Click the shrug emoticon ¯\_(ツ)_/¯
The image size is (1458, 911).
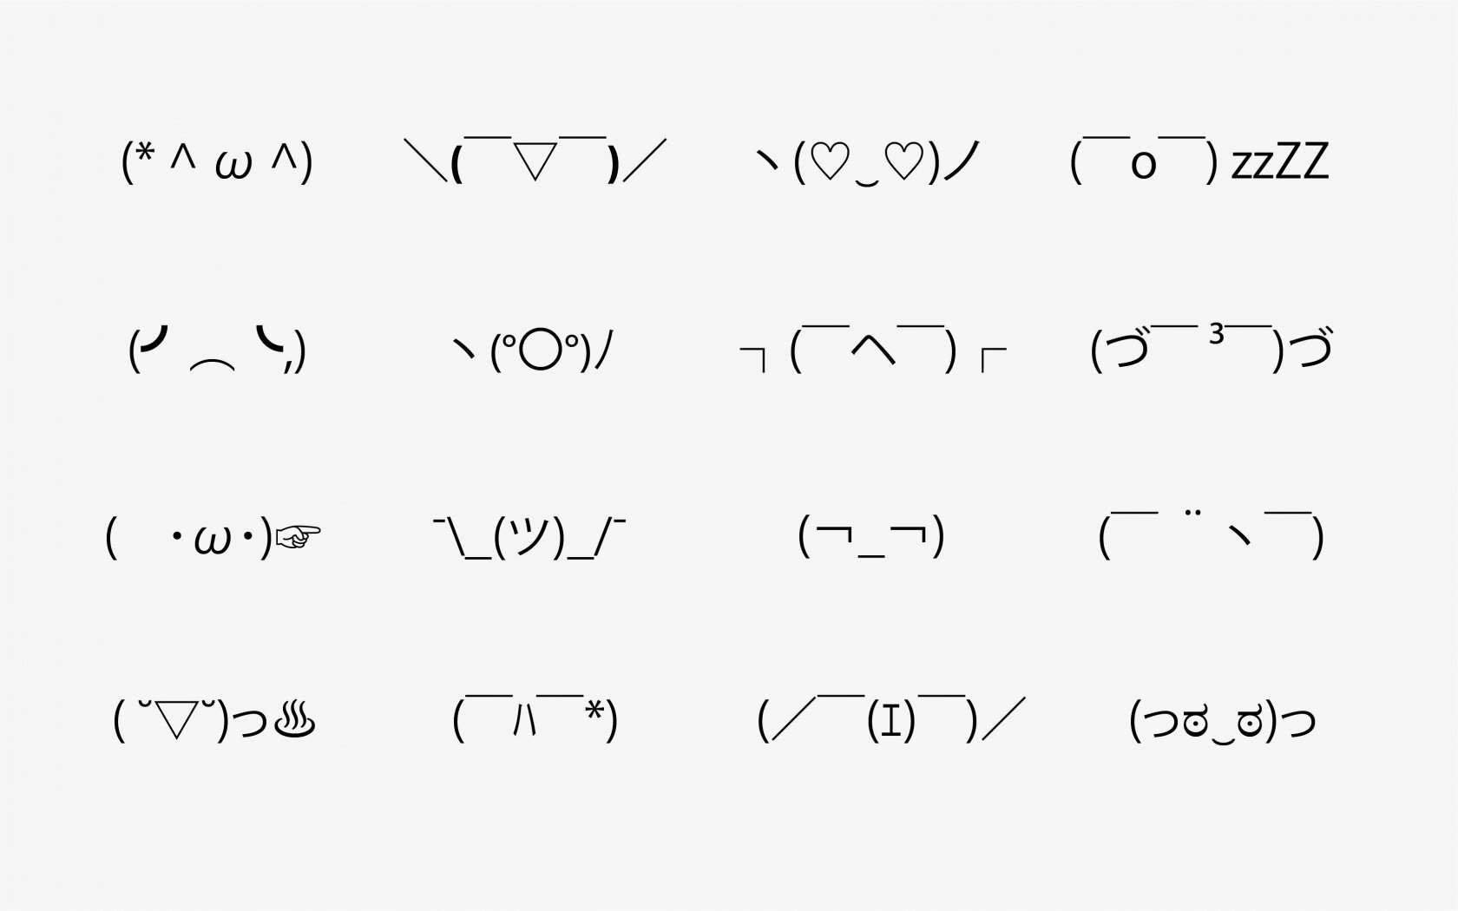click(x=529, y=538)
